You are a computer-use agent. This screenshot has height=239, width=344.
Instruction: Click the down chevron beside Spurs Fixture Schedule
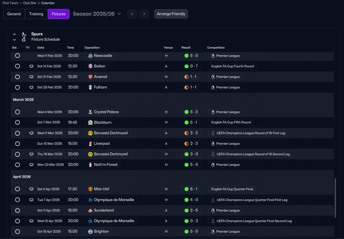pos(15,40)
